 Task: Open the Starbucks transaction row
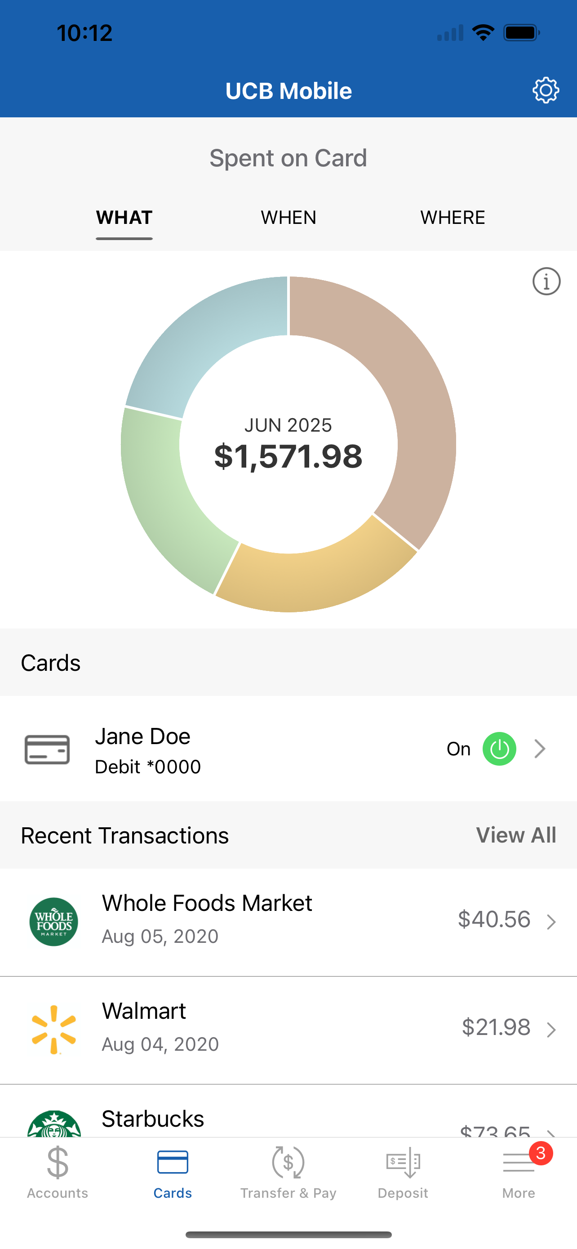point(288,1111)
